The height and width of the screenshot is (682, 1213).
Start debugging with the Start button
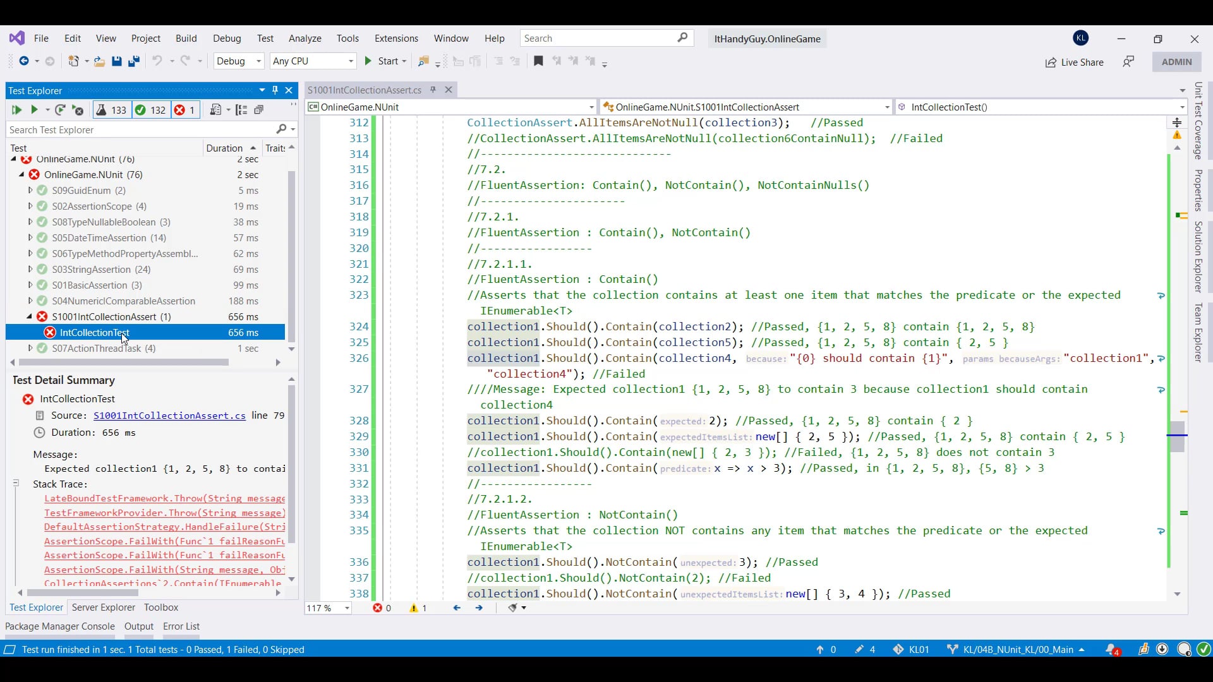pyautogui.click(x=385, y=61)
